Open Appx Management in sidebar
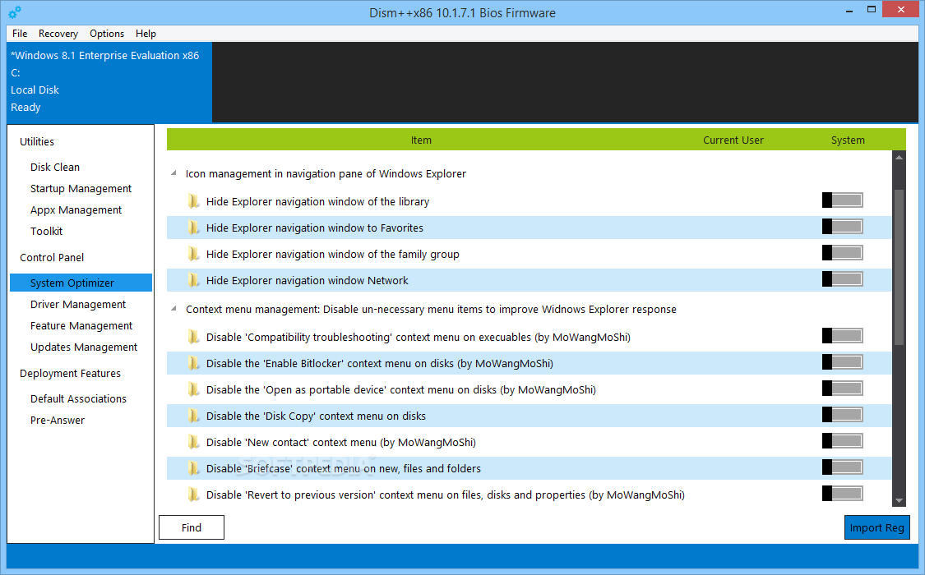 pyautogui.click(x=76, y=209)
